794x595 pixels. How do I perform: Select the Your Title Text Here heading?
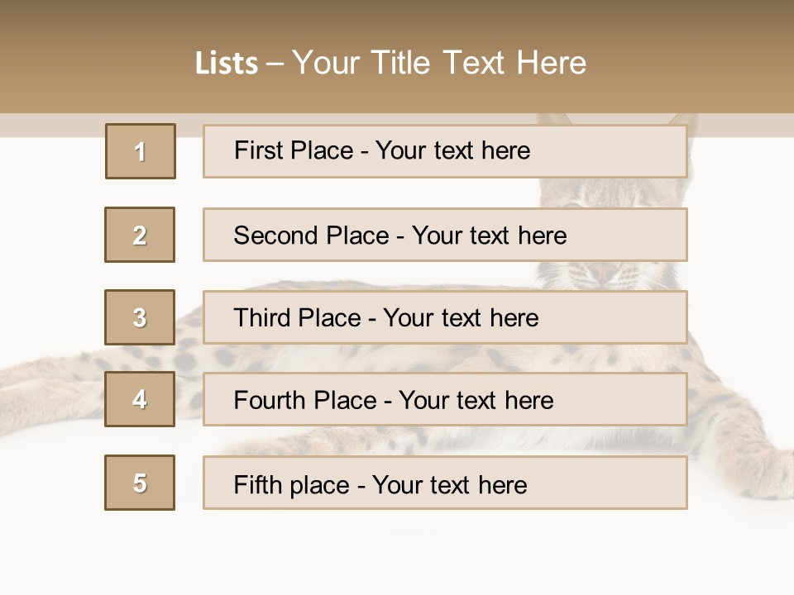439,63
